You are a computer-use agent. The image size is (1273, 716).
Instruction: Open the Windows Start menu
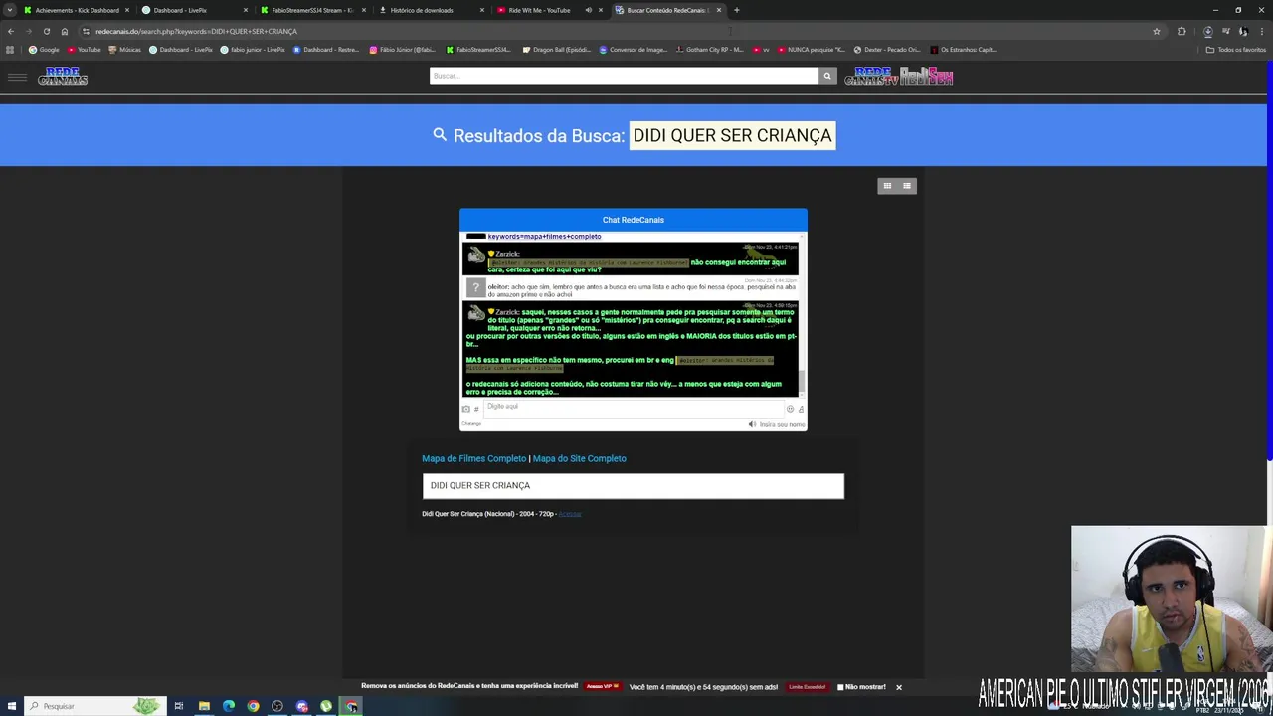click(x=11, y=706)
